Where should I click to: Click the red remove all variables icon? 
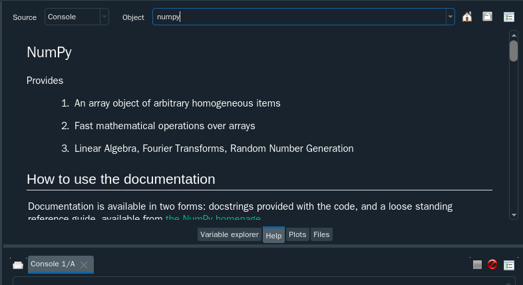492,264
